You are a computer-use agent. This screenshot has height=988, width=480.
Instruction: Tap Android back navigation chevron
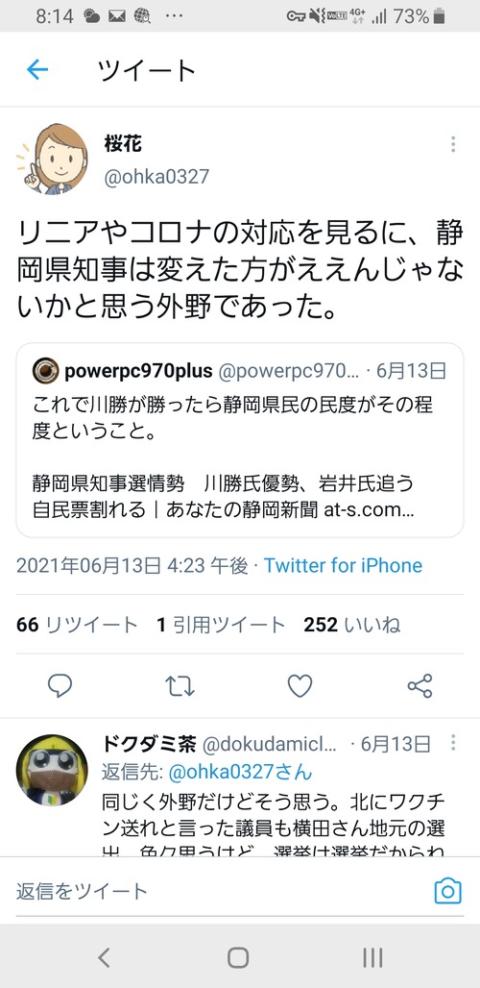point(104,957)
